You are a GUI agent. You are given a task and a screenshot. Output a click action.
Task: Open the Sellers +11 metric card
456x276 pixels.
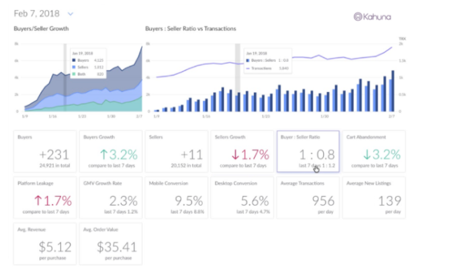point(177,151)
